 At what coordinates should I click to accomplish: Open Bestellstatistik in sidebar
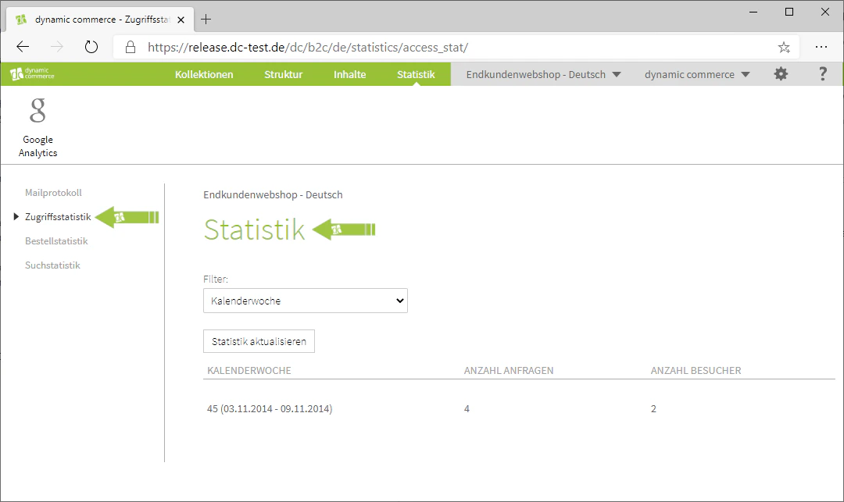tap(56, 241)
